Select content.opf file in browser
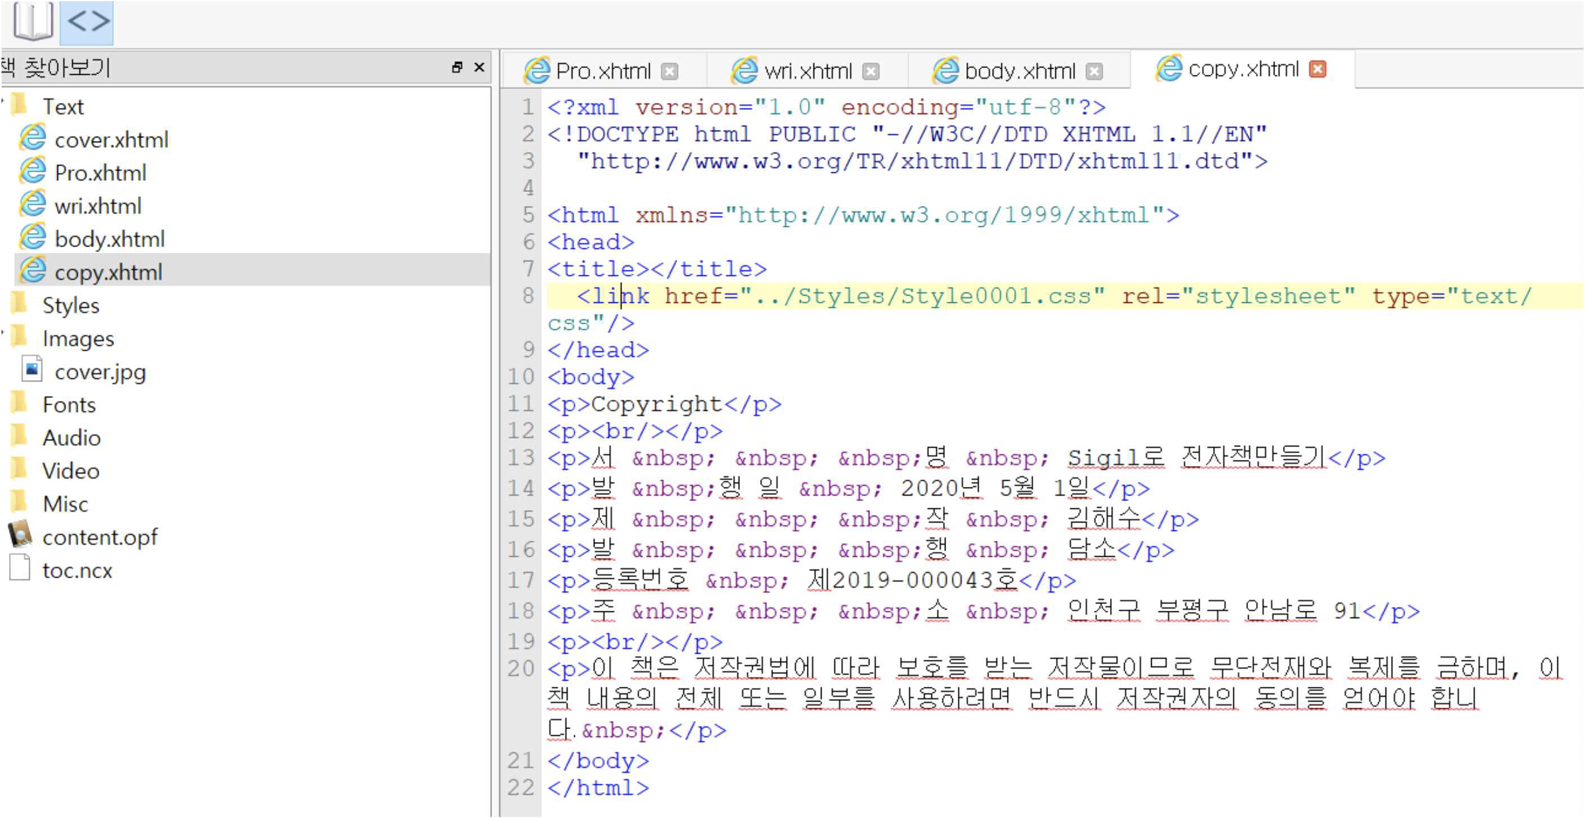The image size is (1585, 818). [x=99, y=537]
